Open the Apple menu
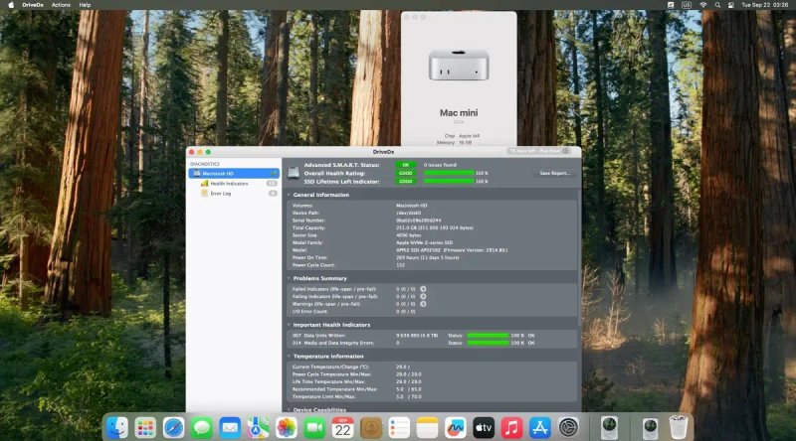This screenshot has height=441, width=796. pos(11,5)
